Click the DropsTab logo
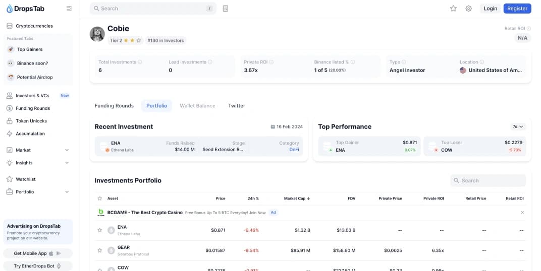541x271 pixels. pyautogui.click(x=25, y=9)
